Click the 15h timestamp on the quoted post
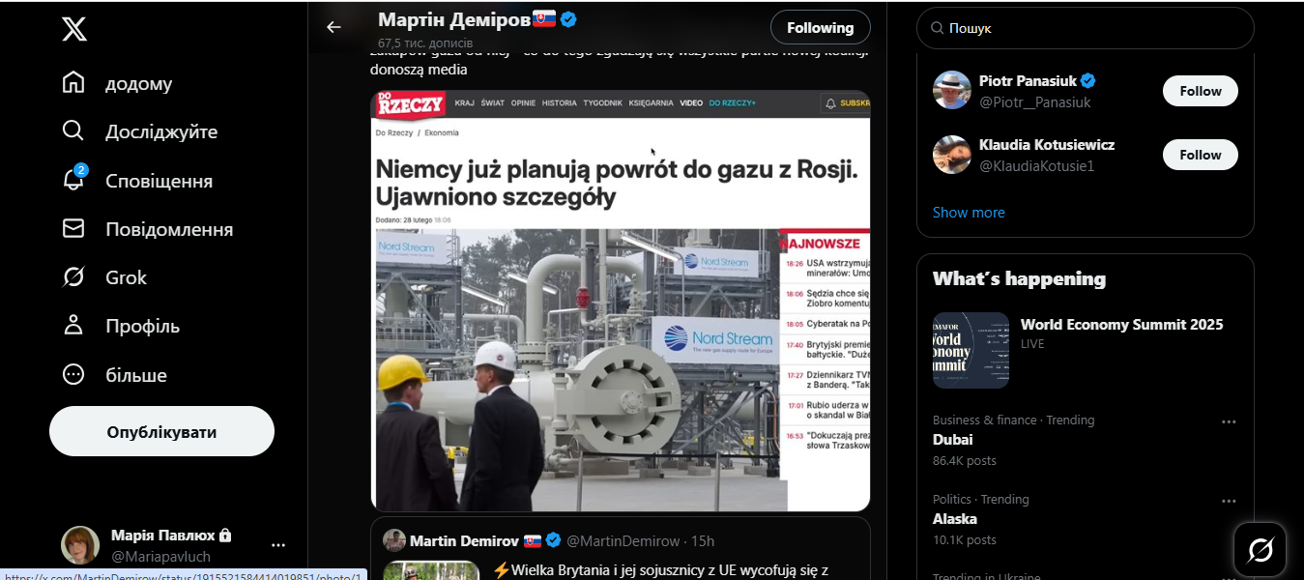The image size is (1304, 580). click(x=703, y=540)
